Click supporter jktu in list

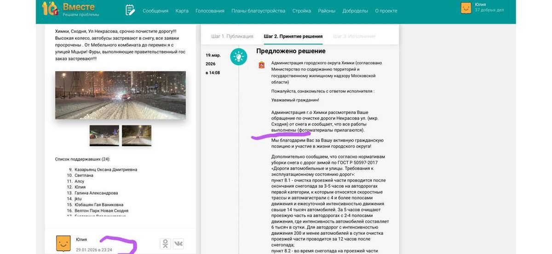[78, 199]
